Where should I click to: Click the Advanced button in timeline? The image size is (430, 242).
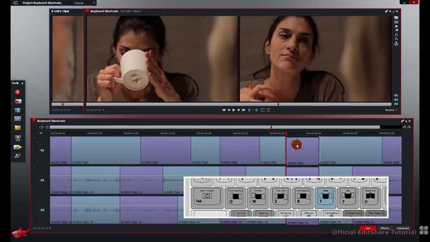click(x=402, y=229)
